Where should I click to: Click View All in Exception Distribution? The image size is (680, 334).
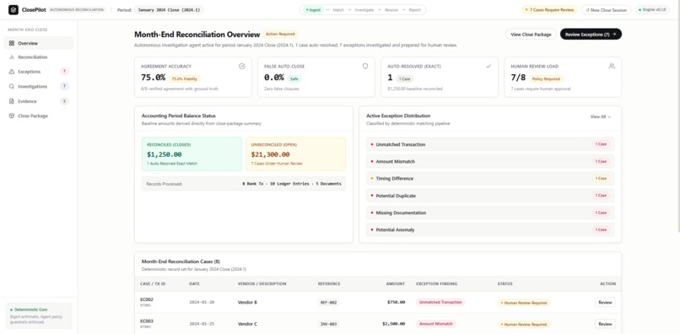click(601, 116)
